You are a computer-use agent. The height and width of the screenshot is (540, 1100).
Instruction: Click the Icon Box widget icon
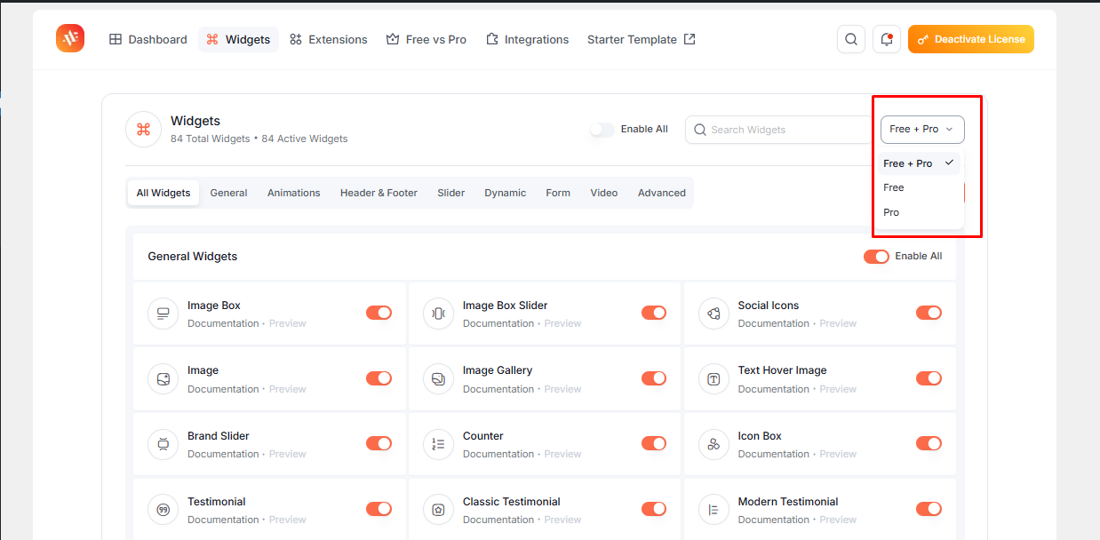pyautogui.click(x=713, y=444)
